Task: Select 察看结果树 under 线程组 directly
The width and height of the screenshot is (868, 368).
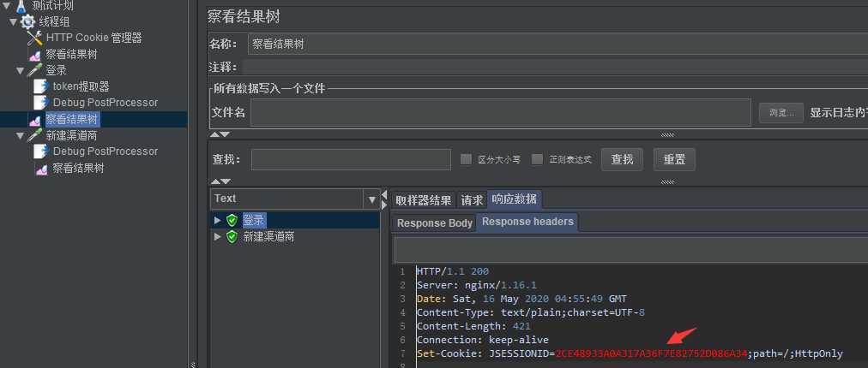Action: 71,54
